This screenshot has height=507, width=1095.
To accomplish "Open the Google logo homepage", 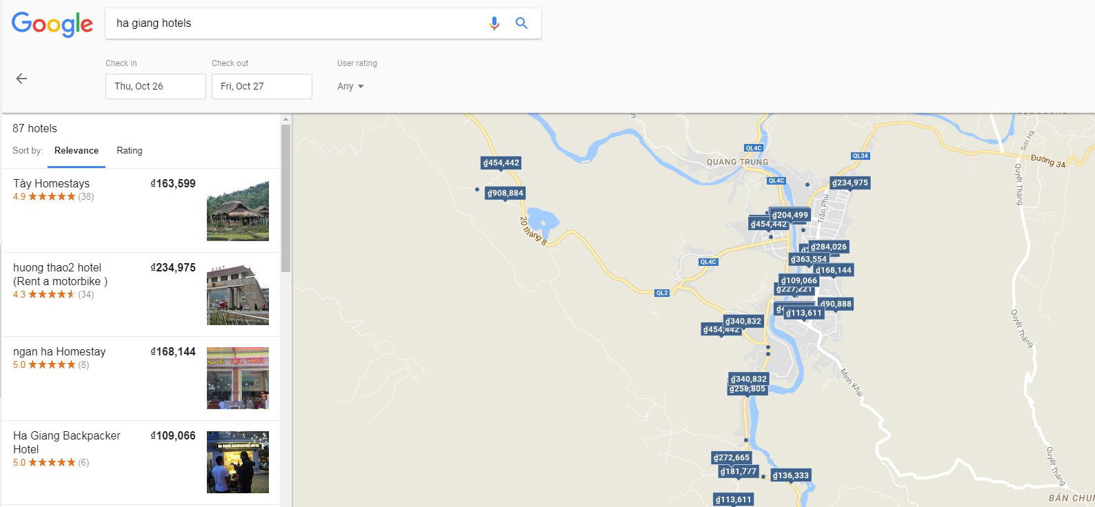I will point(52,24).
